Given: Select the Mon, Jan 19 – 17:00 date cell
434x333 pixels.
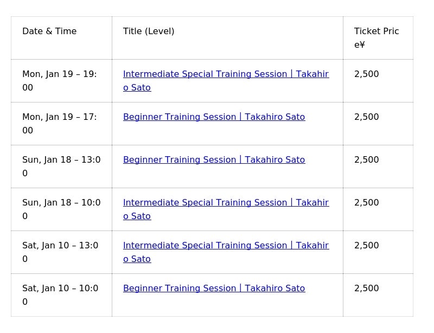Looking at the screenshot, I should [x=60, y=124].
